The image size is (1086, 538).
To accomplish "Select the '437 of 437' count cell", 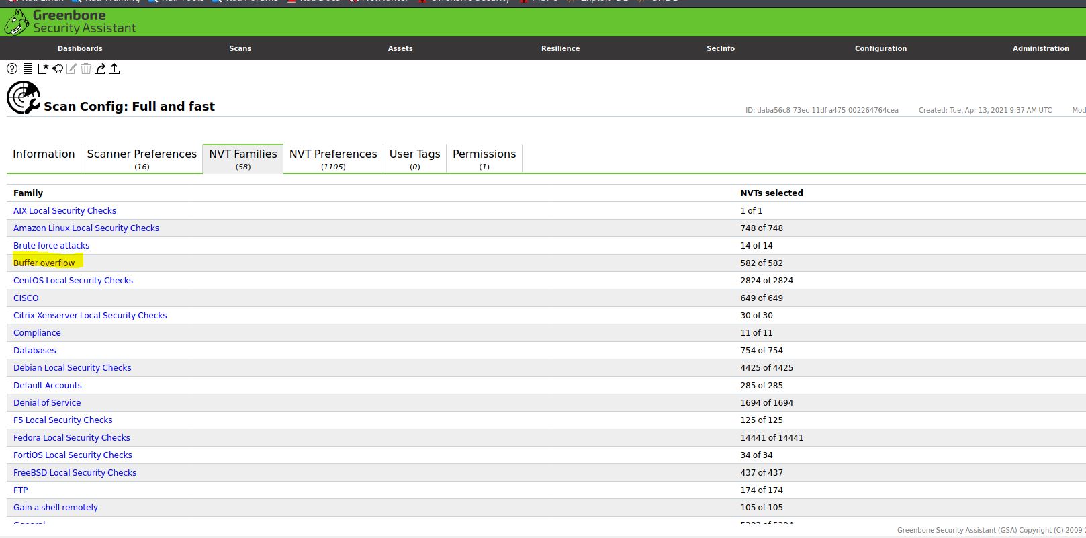I will (x=762, y=473).
